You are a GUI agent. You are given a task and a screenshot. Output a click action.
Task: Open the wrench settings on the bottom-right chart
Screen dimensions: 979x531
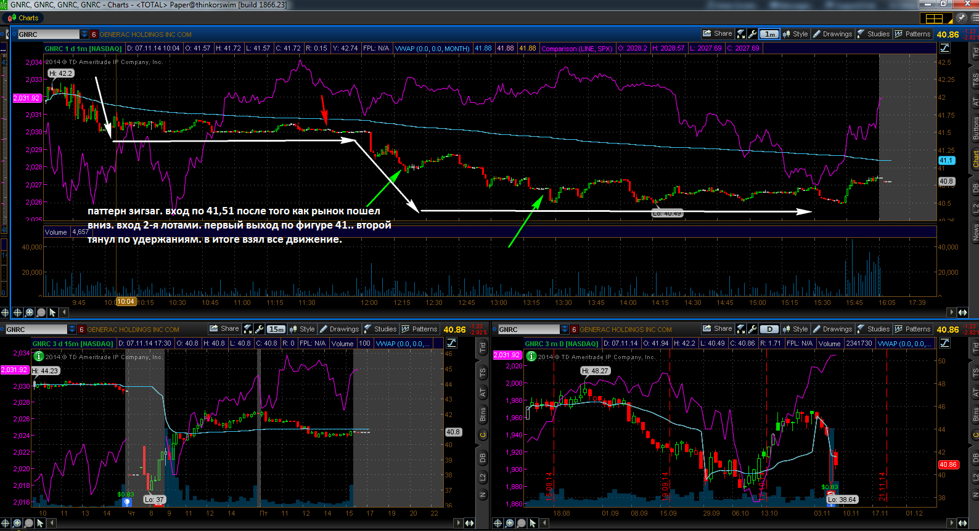752,330
